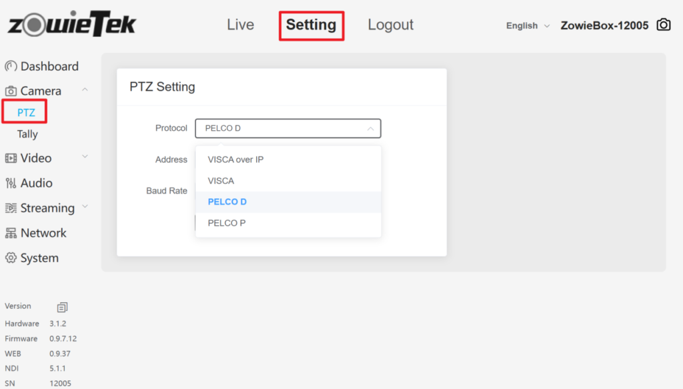The width and height of the screenshot is (683, 389).
Task: Click the Network icon in sidebar
Action: tap(11, 233)
